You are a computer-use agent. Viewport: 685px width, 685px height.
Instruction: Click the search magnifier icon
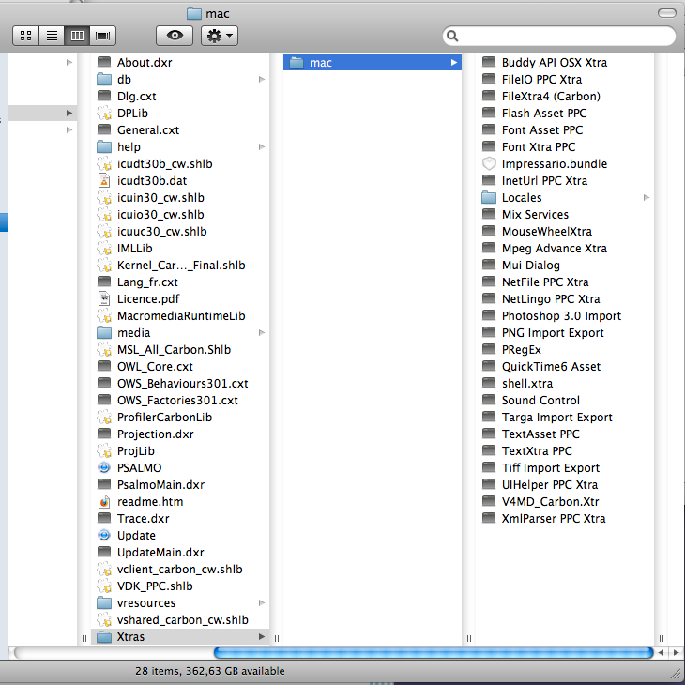452,36
